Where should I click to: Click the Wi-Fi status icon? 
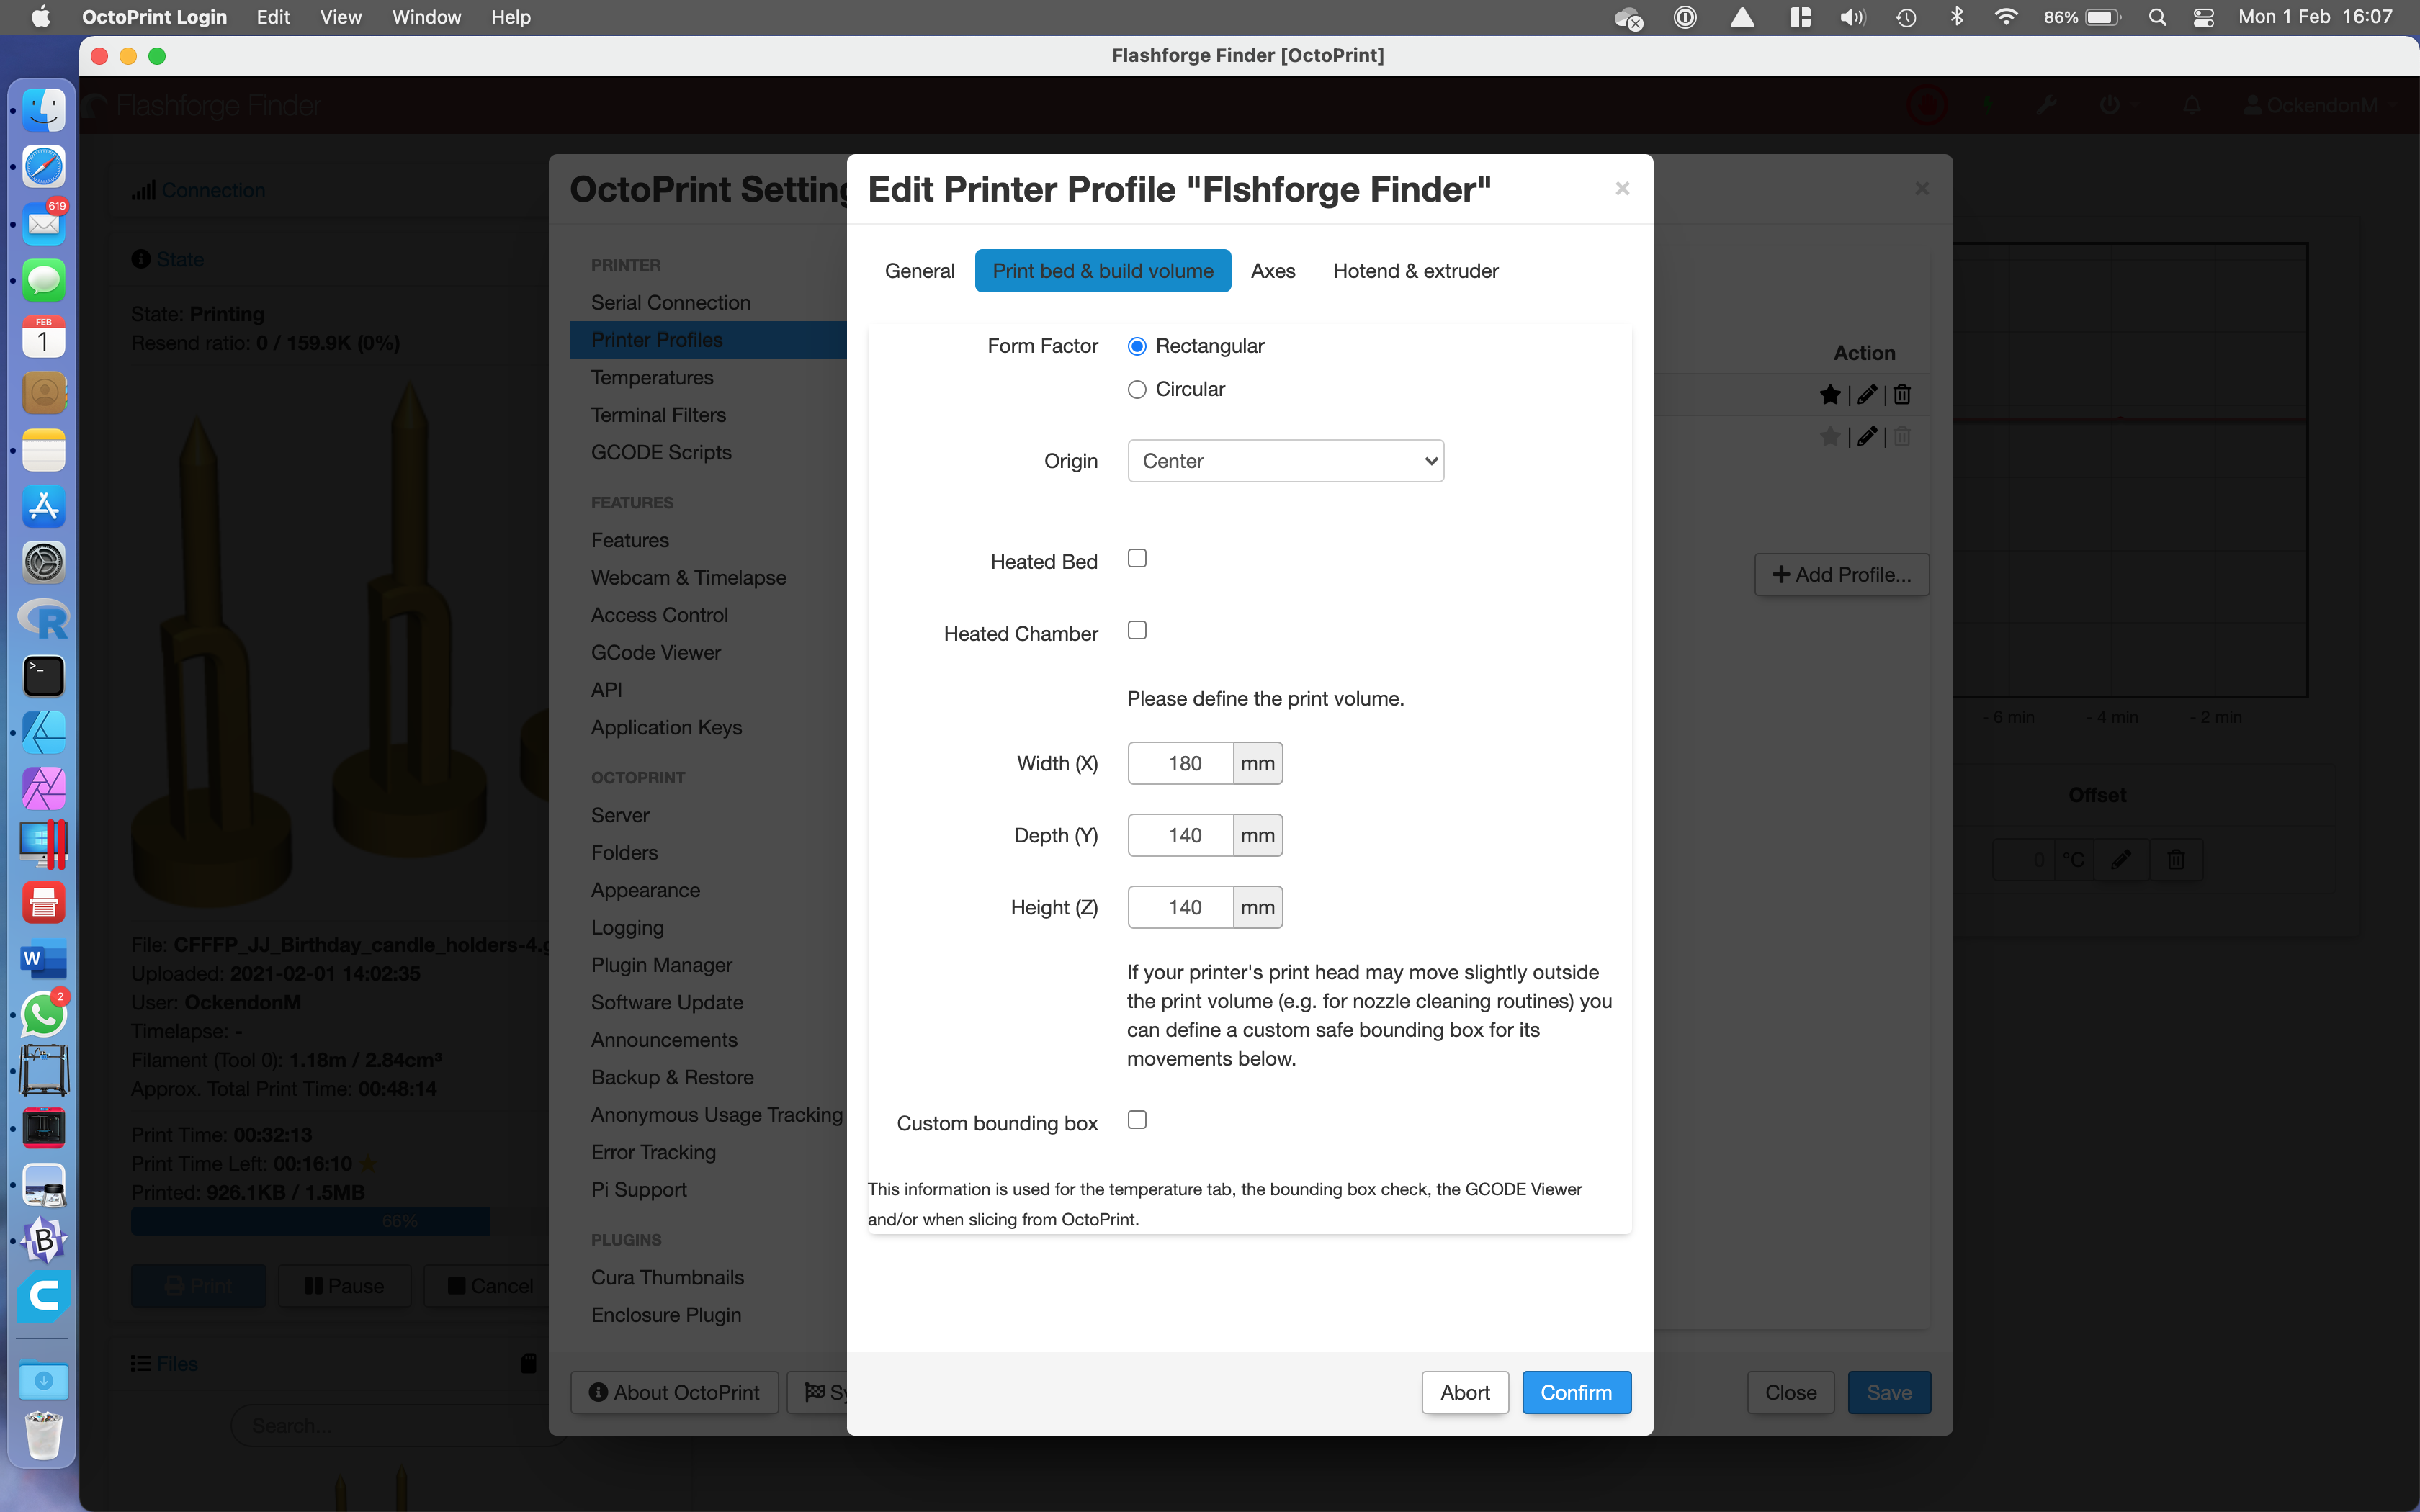pyautogui.click(x=2005, y=17)
